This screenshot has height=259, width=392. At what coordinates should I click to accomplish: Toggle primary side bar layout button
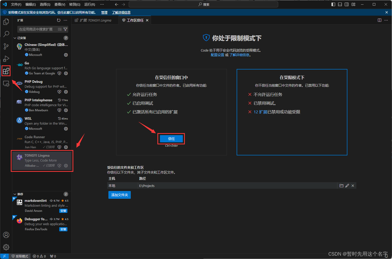(x=333, y=4)
